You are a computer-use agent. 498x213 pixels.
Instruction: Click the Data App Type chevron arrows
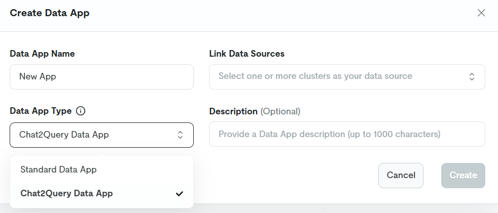coord(180,135)
